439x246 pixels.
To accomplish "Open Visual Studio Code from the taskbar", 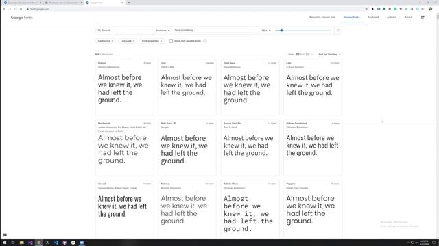I will (56, 243).
